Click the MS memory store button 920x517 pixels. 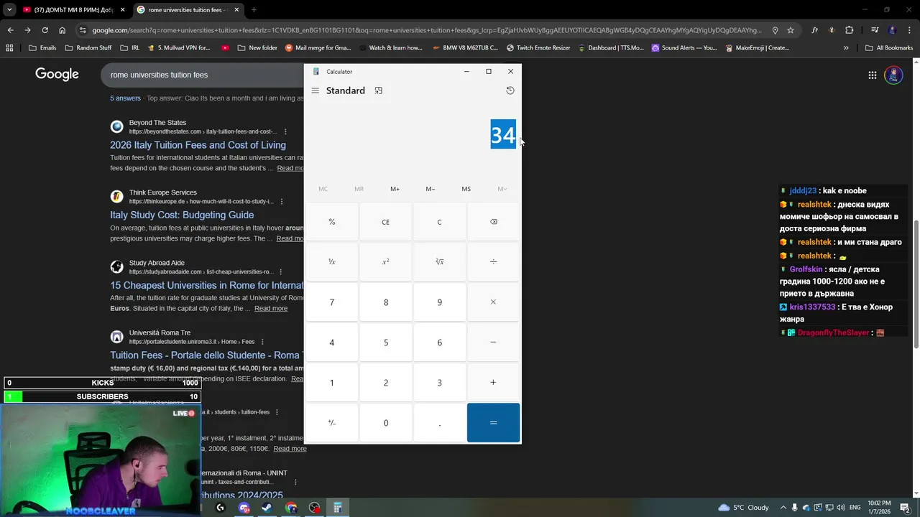(x=466, y=189)
